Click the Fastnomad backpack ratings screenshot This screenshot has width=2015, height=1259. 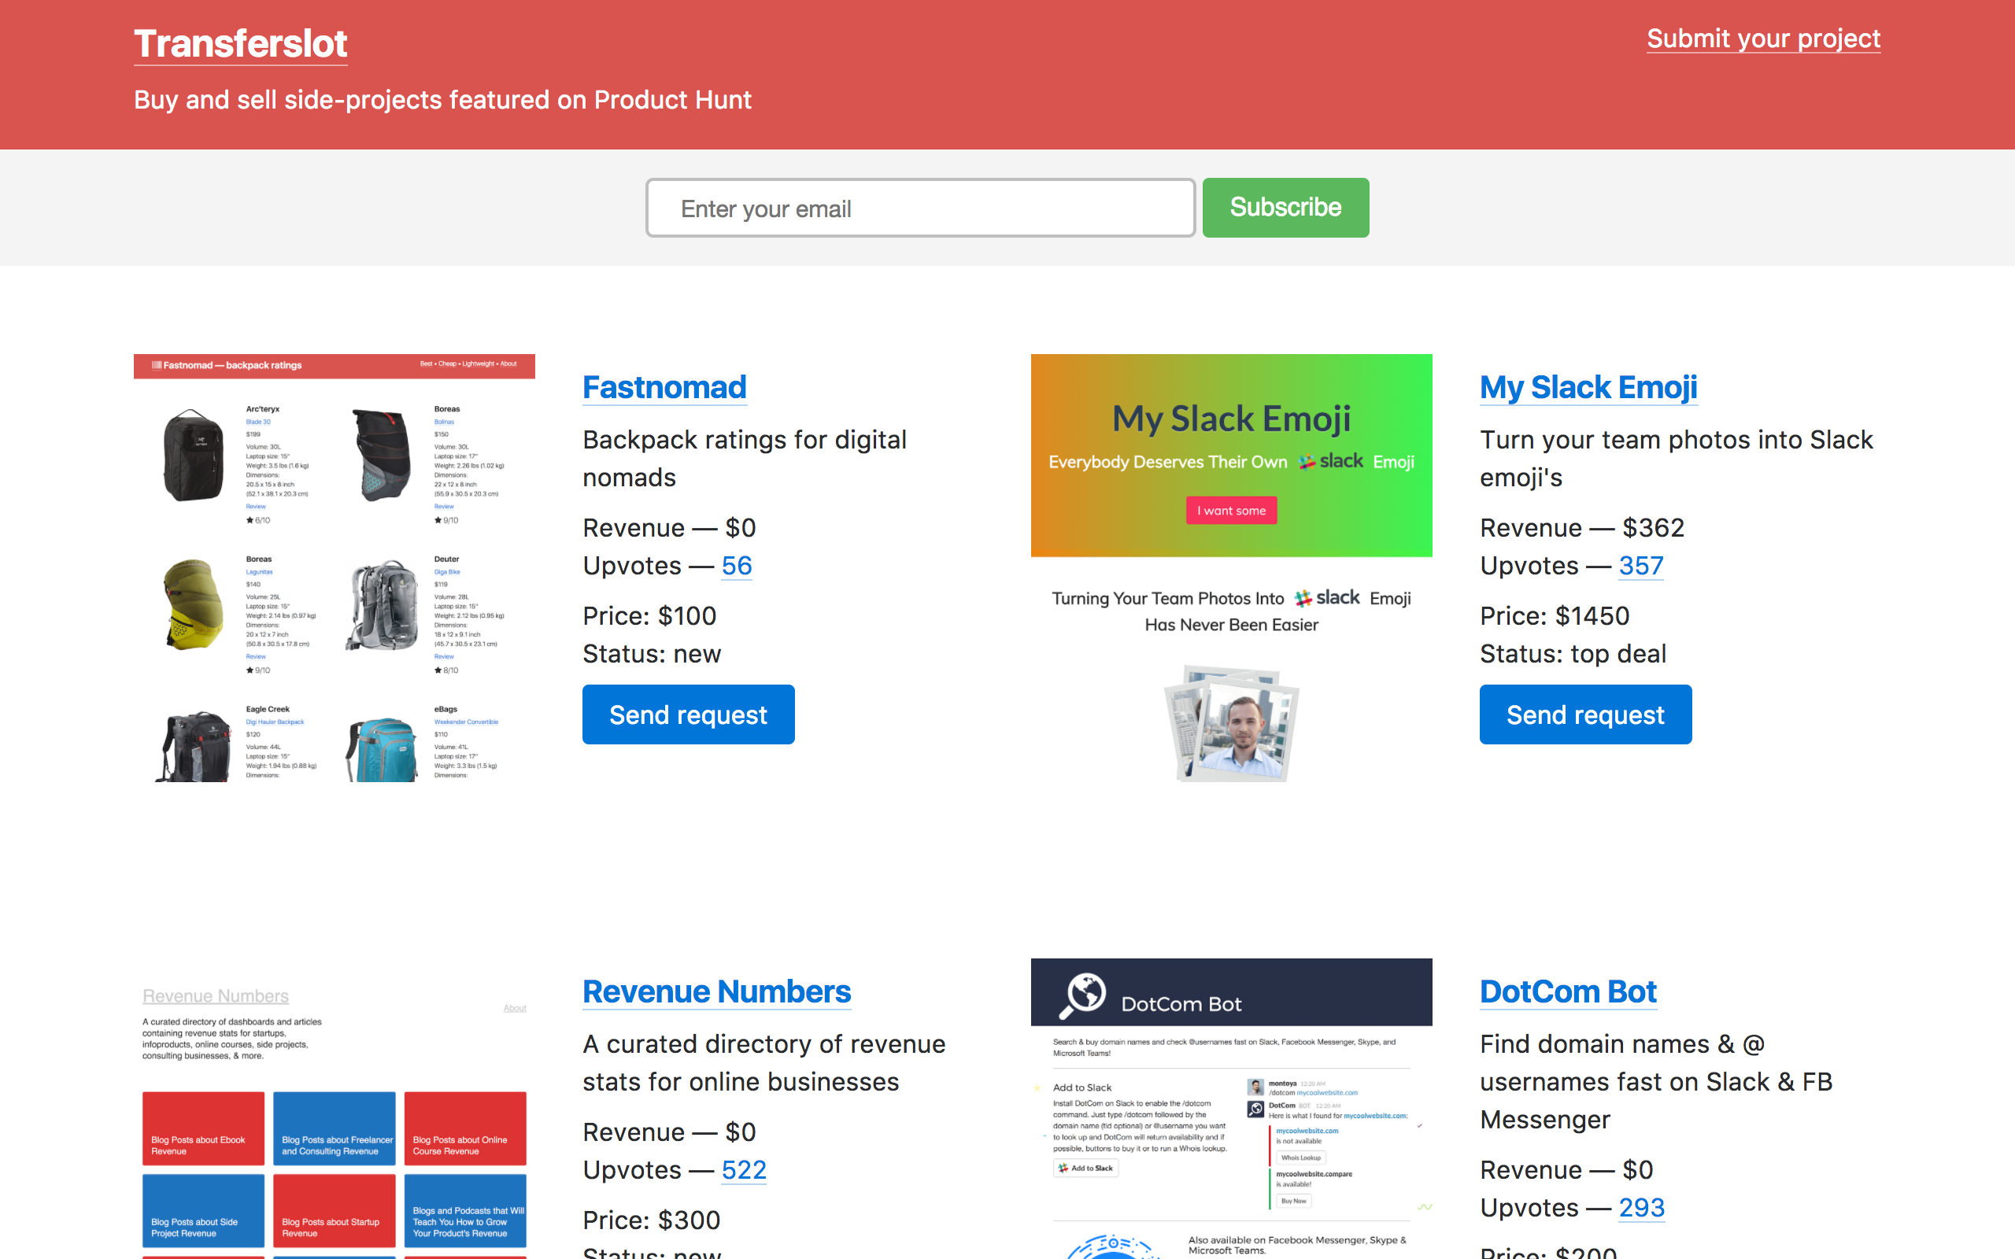tap(334, 567)
